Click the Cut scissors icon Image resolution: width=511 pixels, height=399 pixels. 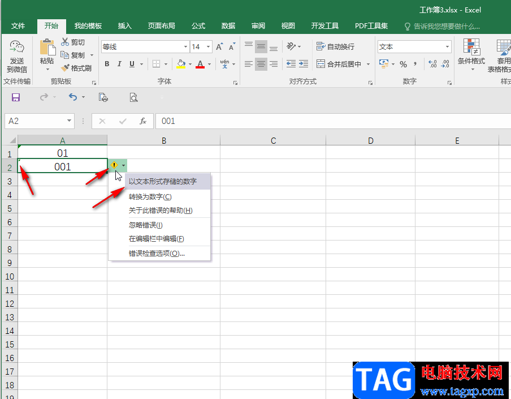[65, 42]
